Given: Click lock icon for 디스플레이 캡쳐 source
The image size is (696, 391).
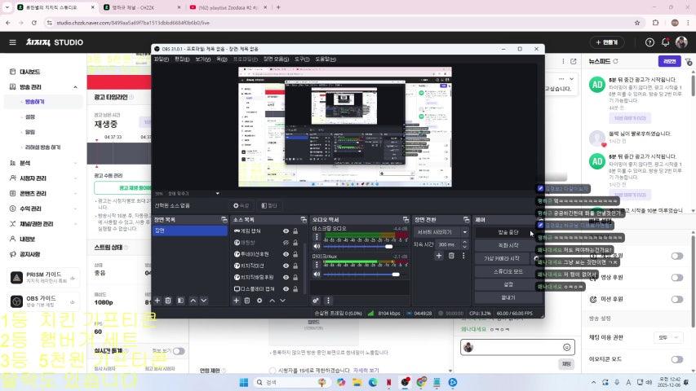Looking at the screenshot, I should (295, 288).
